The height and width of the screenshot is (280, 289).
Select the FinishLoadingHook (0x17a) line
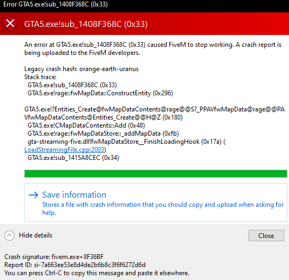coord(126,142)
